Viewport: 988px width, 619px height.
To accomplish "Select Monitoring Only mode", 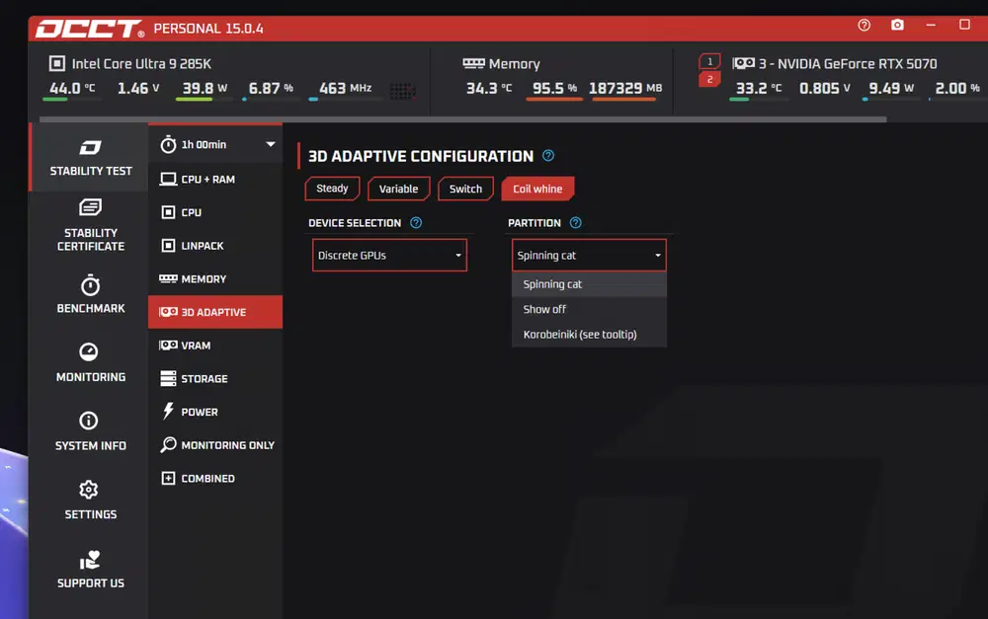I will click(x=214, y=445).
